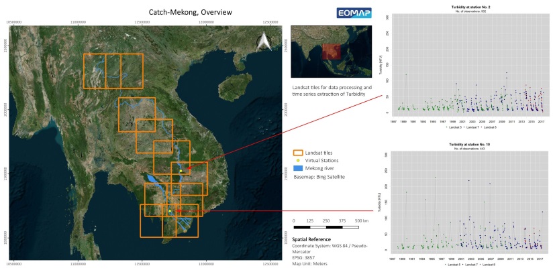Click the Landsat tiles description text
This screenshot has width=553, height=270.
tap(332, 92)
